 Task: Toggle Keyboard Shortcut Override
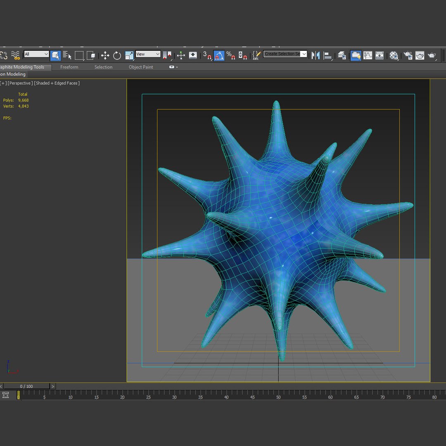pyautogui.click(x=193, y=55)
